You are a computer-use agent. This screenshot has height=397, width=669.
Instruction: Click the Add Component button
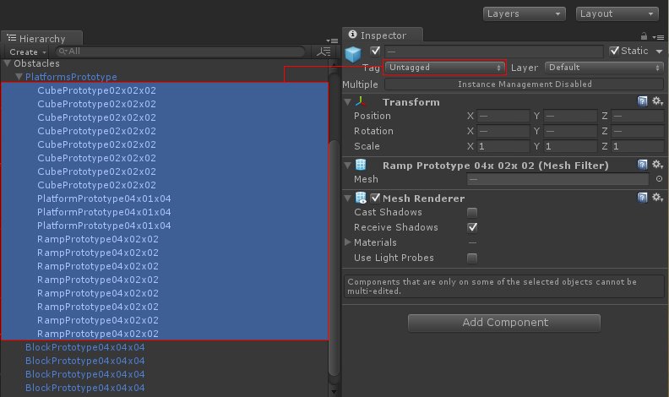(x=504, y=323)
